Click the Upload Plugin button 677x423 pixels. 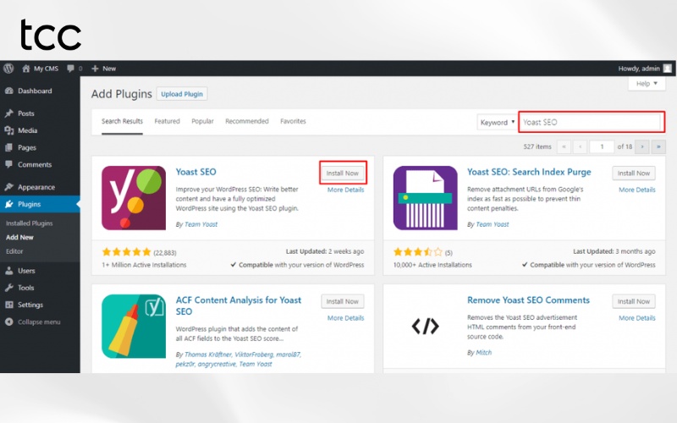182,94
